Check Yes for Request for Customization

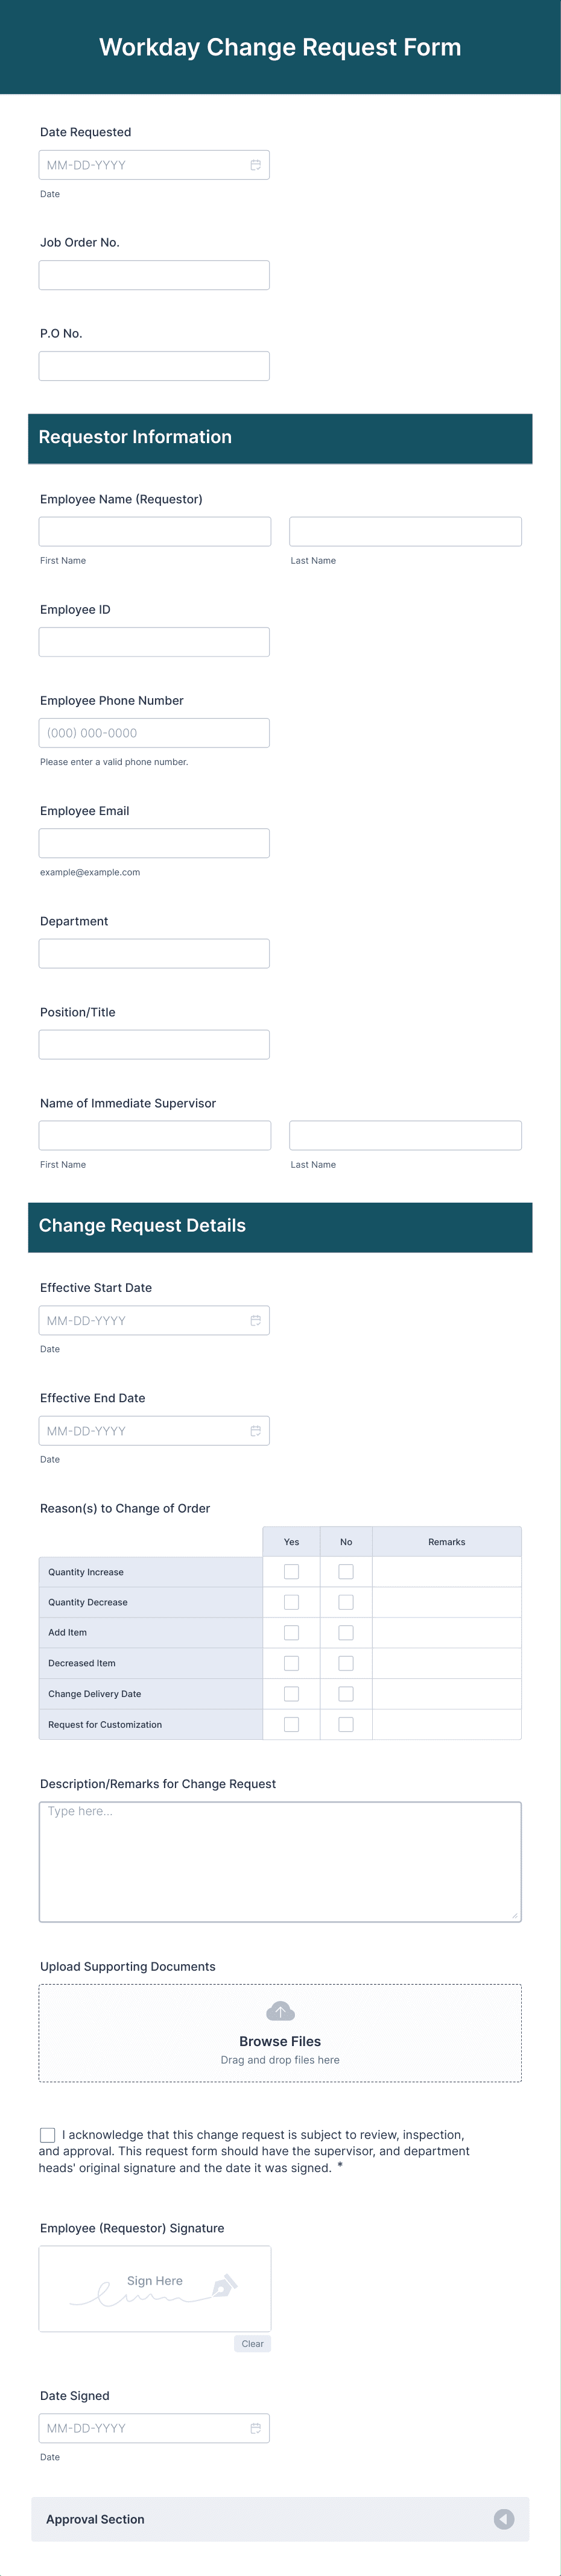pos(291,1723)
